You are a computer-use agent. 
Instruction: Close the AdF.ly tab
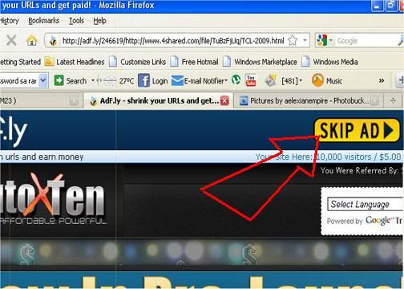[x=224, y=101]
